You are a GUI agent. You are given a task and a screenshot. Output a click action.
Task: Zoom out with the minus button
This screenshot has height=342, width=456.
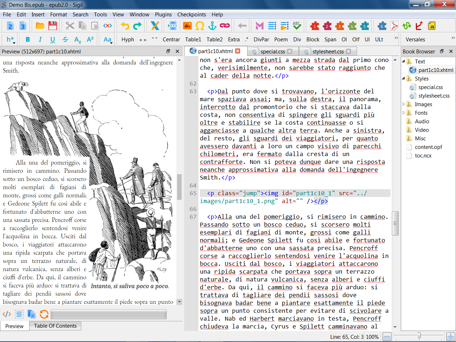387,337
